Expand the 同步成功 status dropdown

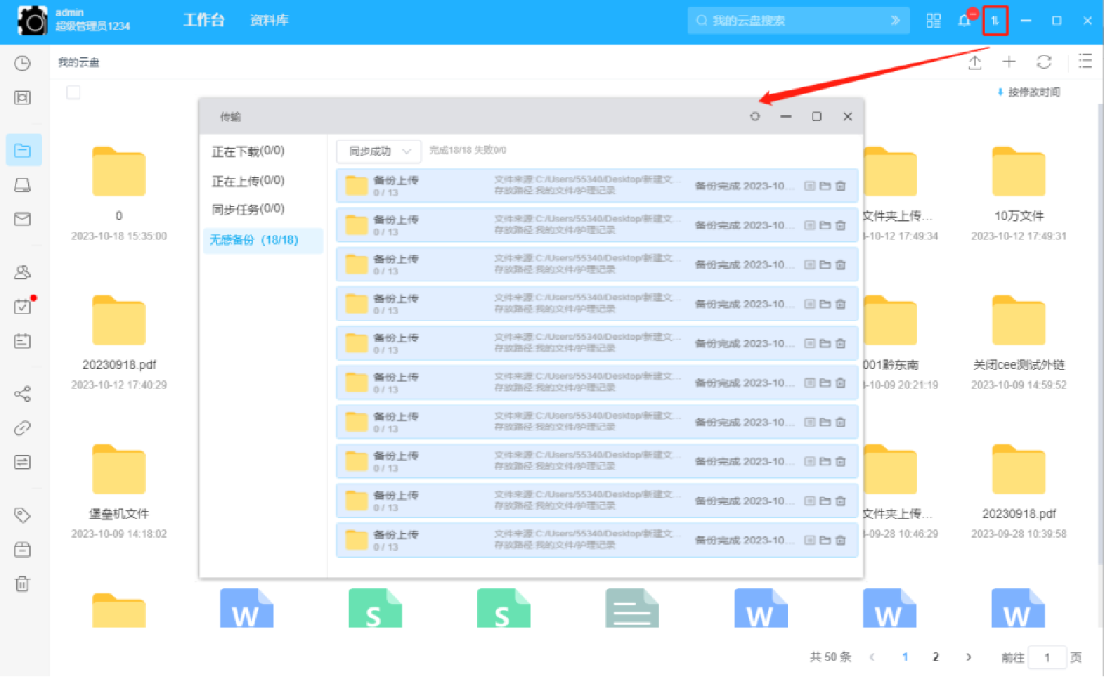[379, 151]
